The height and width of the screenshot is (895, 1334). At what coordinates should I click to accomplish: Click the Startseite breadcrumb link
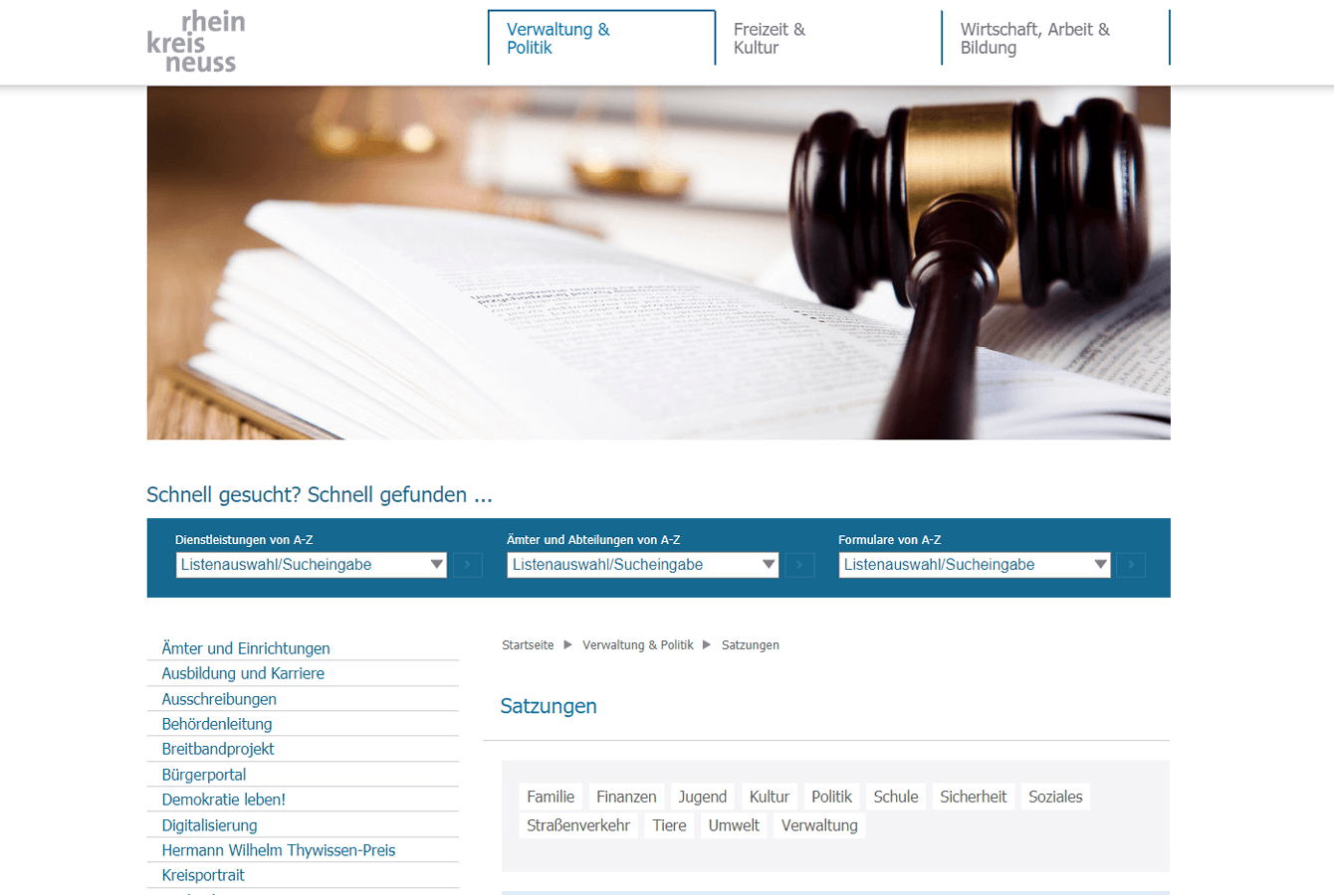click(x=528, y=645)
